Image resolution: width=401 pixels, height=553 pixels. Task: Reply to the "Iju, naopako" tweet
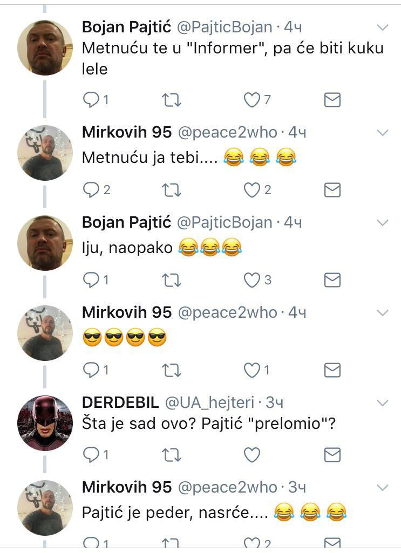point(91,280)
